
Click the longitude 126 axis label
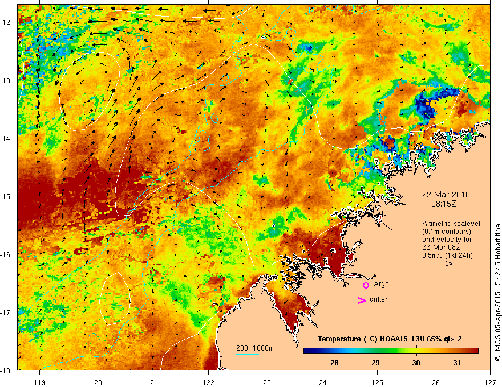point(434,382)
